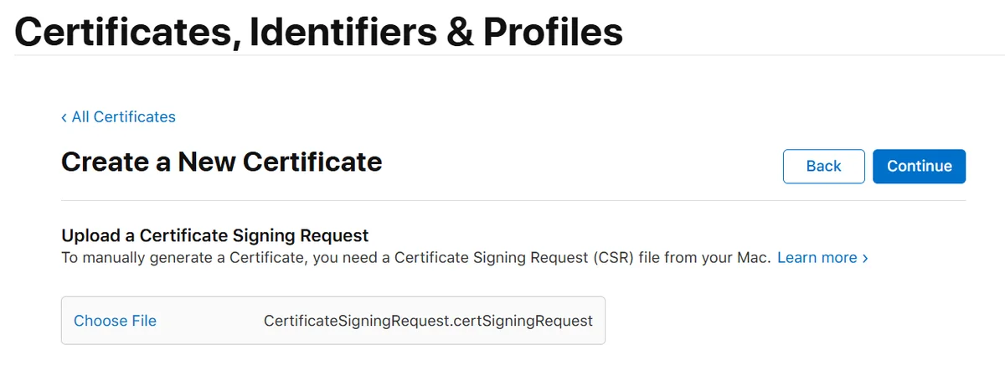Click the Certificates, Identifiers & Profiles page title
This screenshot has height=376, width=1005.
click(x=318, y=32)
